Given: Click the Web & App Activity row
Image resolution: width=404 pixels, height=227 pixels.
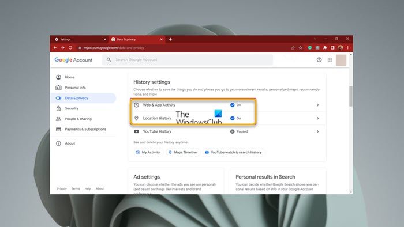Looking at the screenshot, I should coord(227,105).
